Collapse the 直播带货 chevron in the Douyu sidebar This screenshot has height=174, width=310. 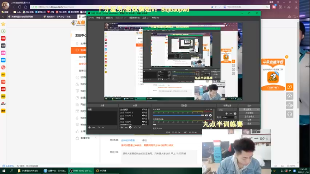(96, 138)
